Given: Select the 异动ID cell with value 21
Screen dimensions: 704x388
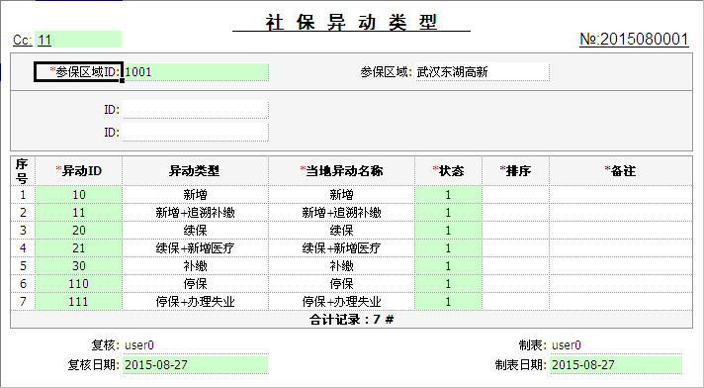Looking at the screenshot, I should coord(78,248).
